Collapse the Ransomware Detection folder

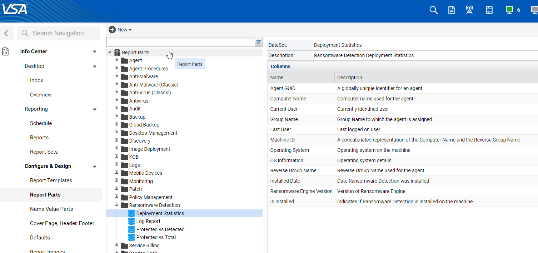pos(117,204)
